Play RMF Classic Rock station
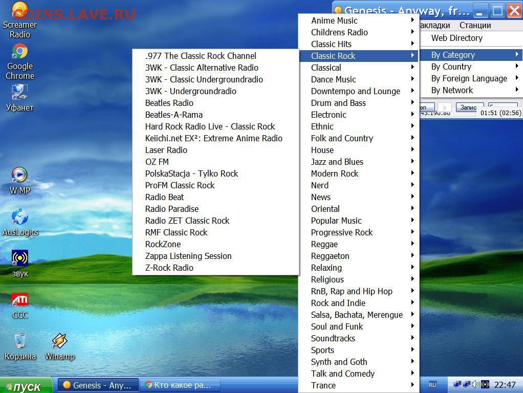The height and width of the screenshot is (393, 523). (x=215, y=232)
